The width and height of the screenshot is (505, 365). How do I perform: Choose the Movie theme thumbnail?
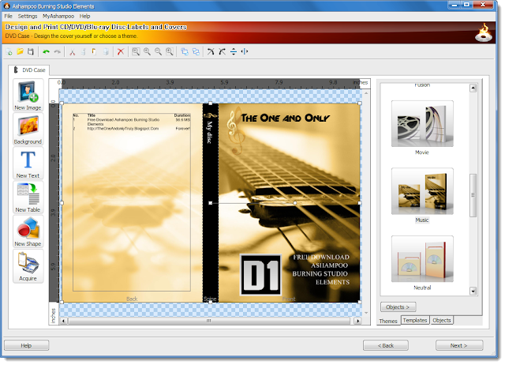pos(422,124)
